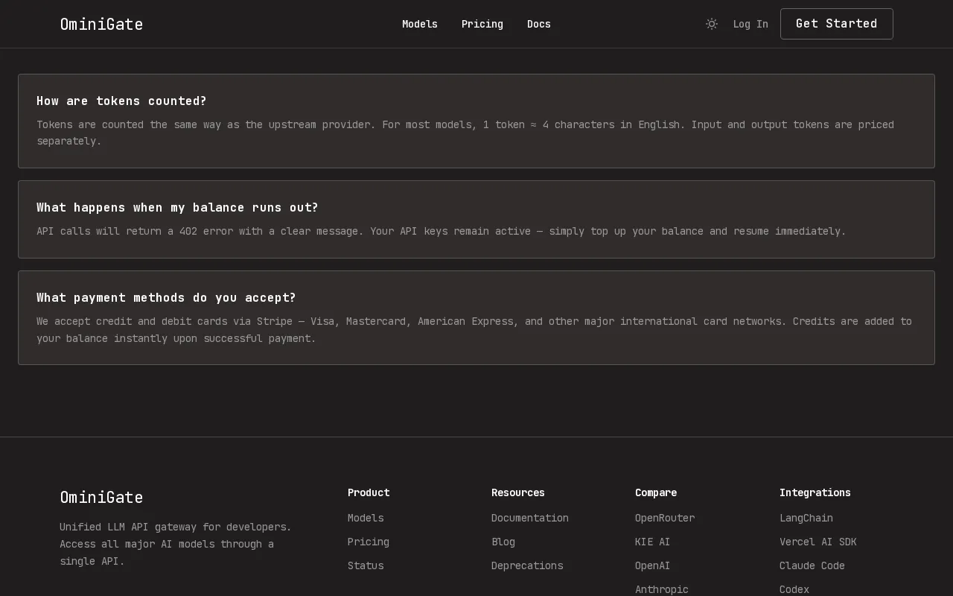Click the footer OminiGate logo

click(x=101, y=497)
